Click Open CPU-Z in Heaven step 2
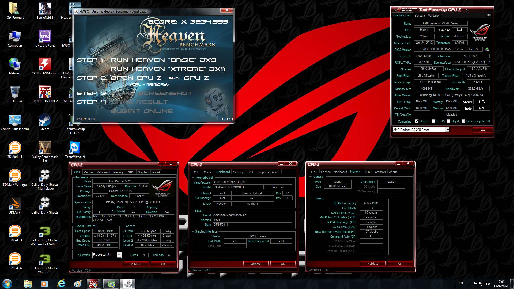Viewport: 514px width, 289px height. (x=136, y=78)
